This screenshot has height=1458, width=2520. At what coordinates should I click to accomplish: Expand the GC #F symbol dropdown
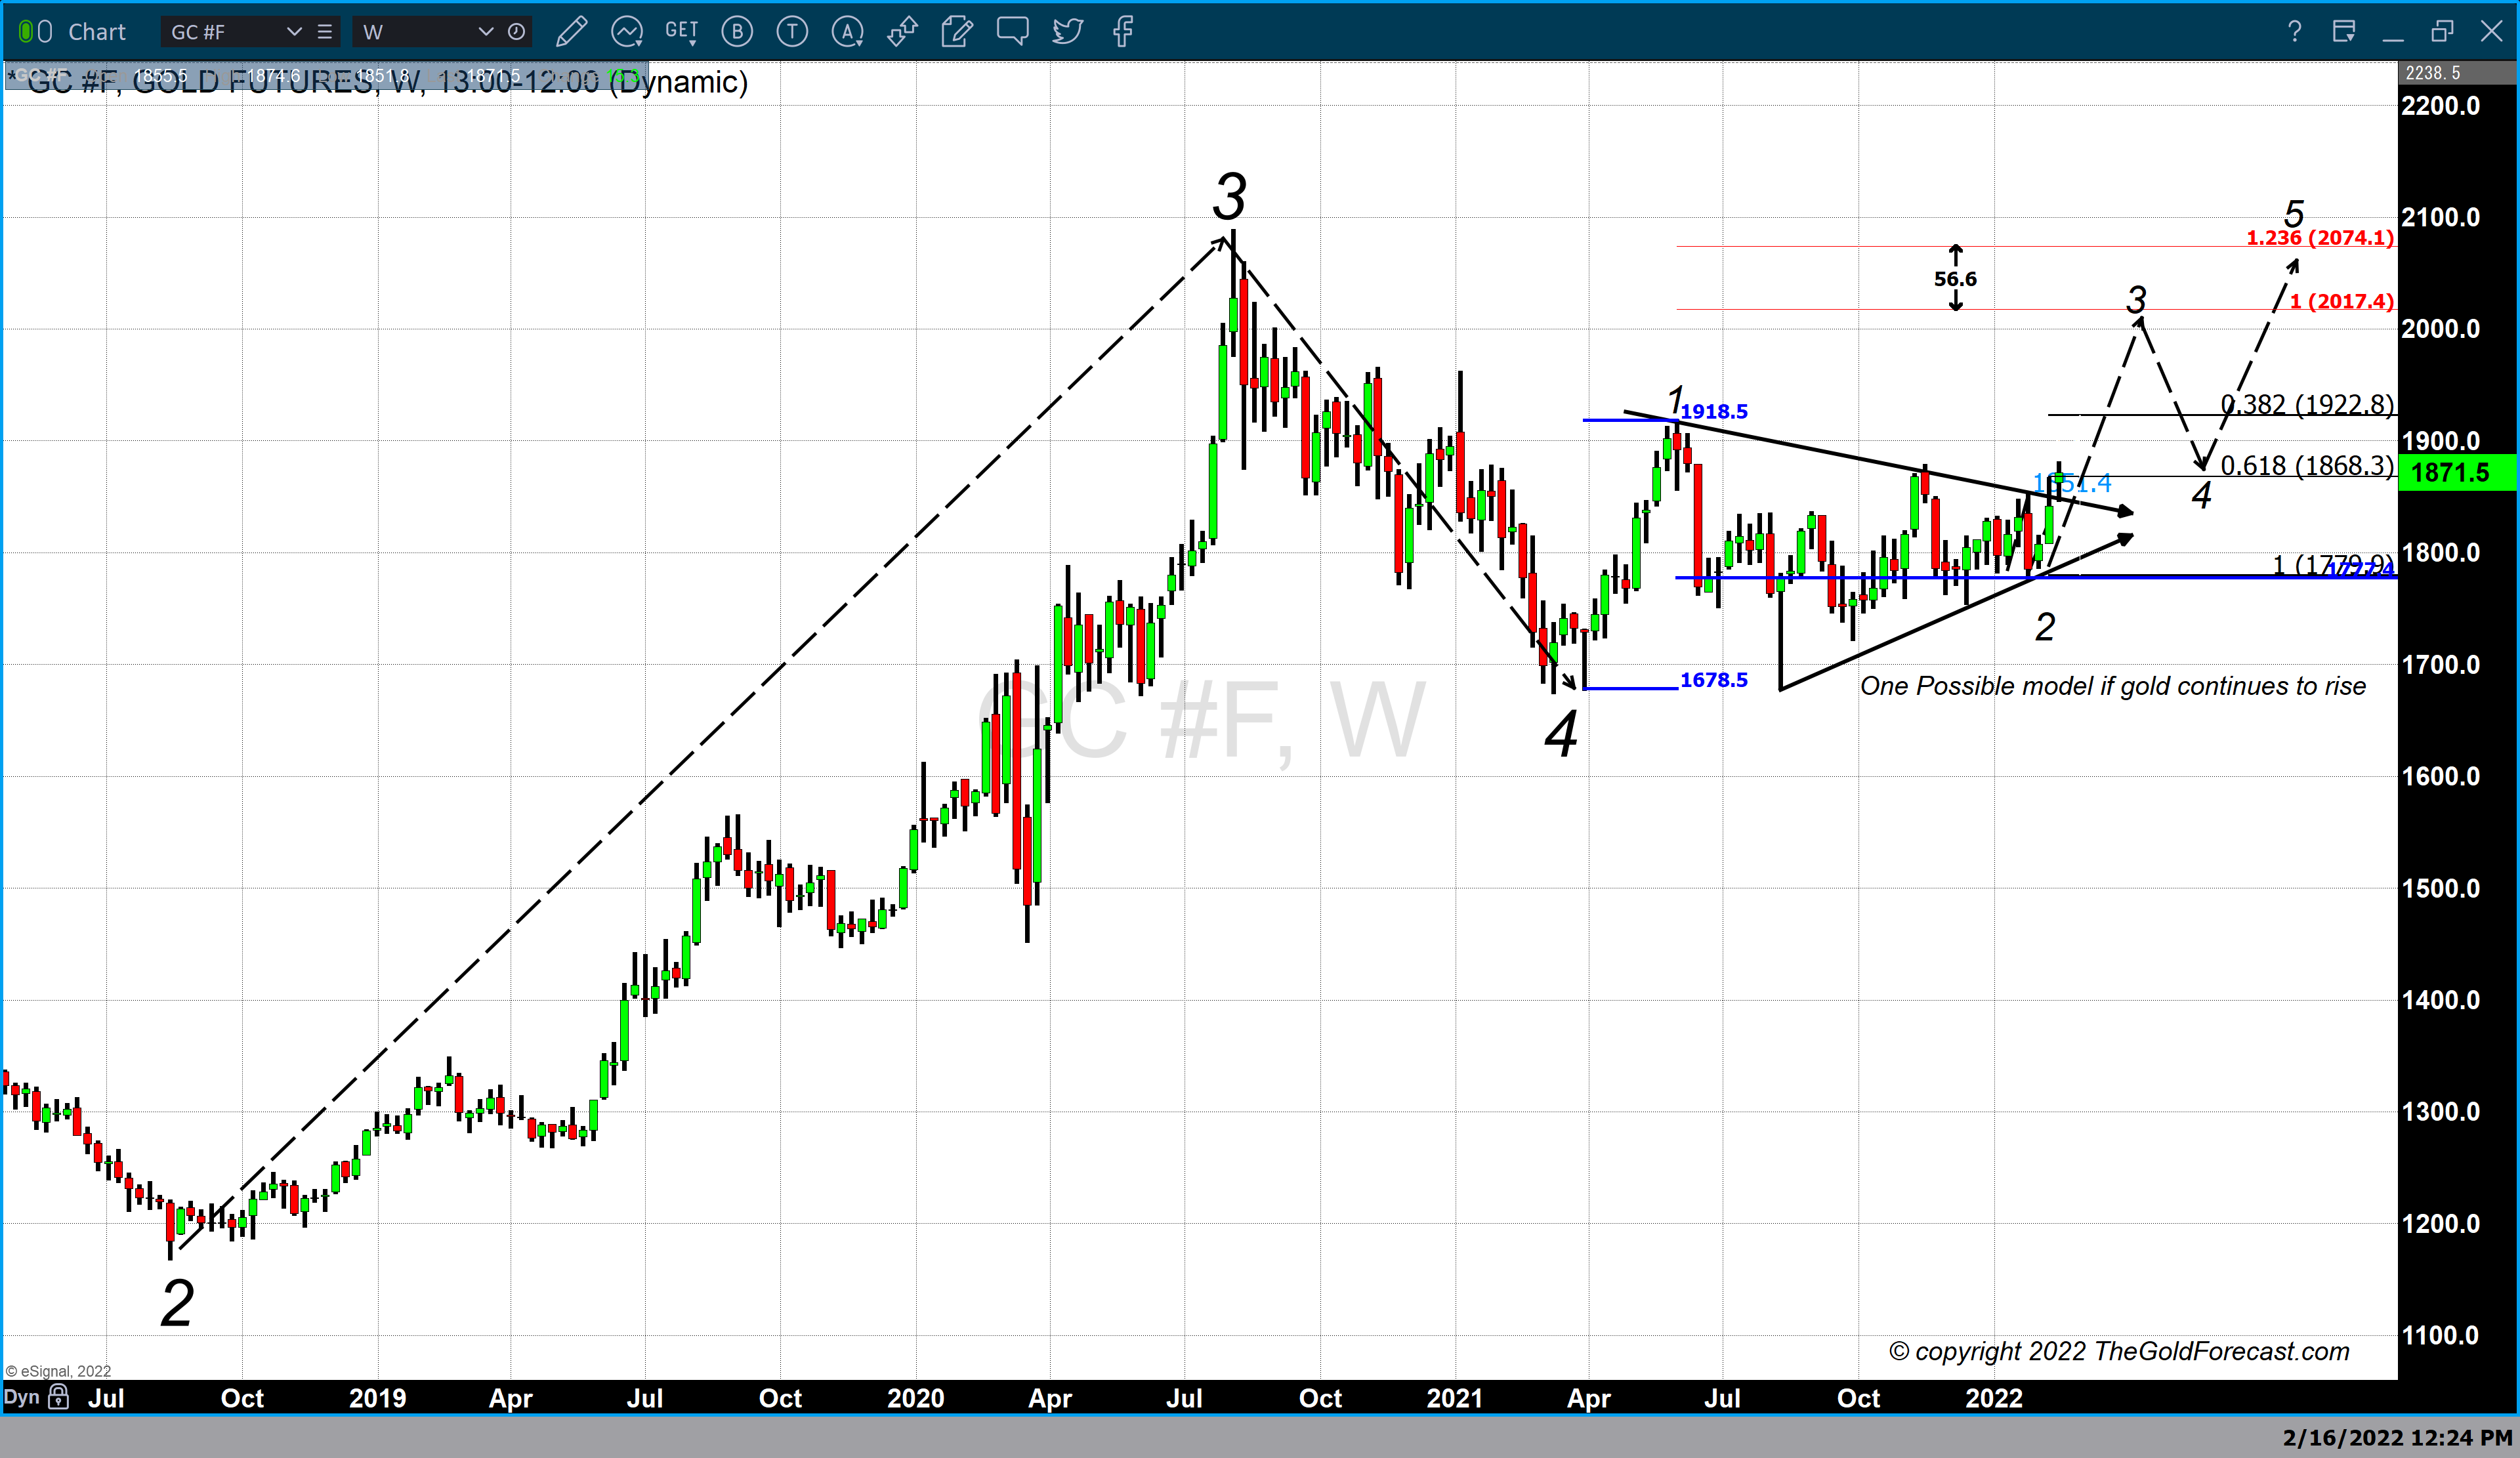(294, 32)
